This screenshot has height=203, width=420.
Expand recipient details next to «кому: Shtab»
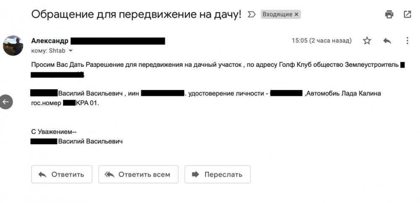(71, 50)
